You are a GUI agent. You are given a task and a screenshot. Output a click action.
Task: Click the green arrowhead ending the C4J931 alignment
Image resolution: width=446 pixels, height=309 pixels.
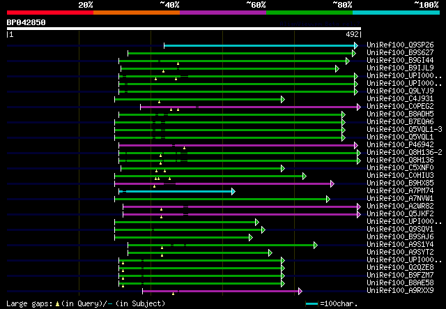pyautogui.click(x=283, y=99)
